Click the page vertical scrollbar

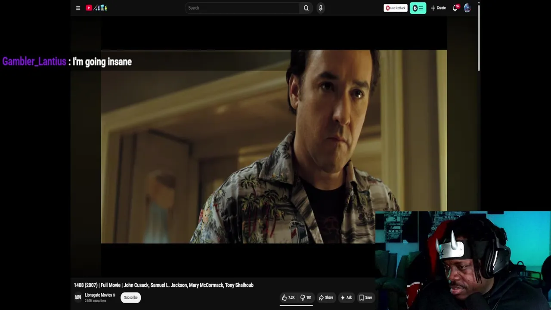tap(479, 37)
